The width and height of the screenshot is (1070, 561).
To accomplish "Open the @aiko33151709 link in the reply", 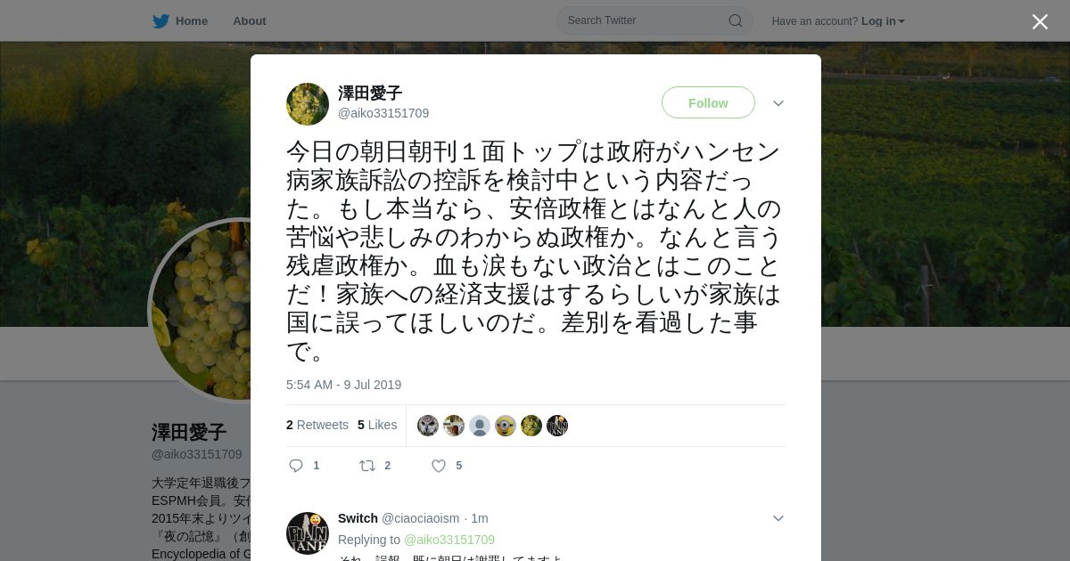I will click(449, 540).
